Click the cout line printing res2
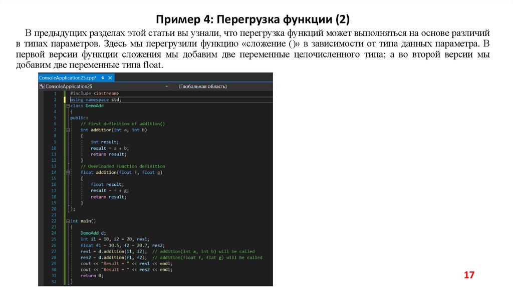 (126, 269)
